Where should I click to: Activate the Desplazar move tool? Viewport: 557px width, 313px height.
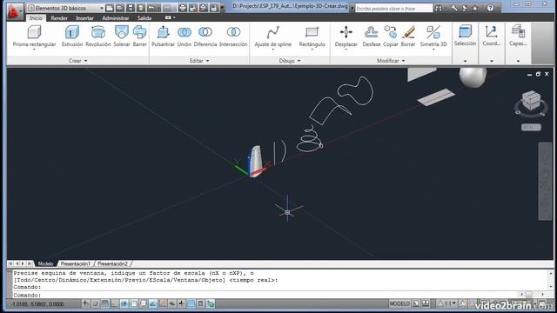click(x=346, y=37)
